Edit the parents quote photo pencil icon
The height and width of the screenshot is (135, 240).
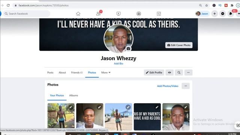pyautogui.click(x=157, y=107)
